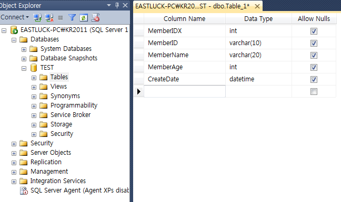Click the SQL Server Agent icon
The height and width of the screenshot is (202, 341).
[x=24, y=190]
